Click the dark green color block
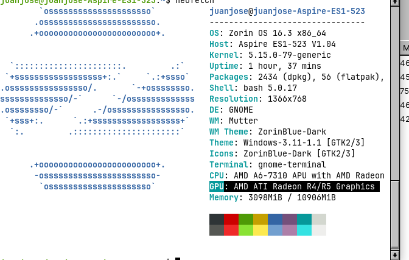This screenshot has height=260, width=409. (x=246, y=219)
